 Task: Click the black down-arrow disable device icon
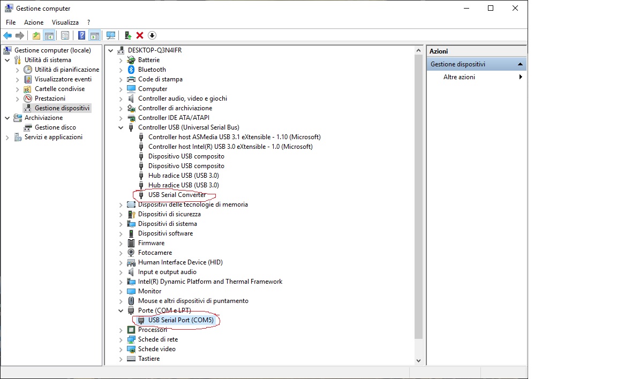(152, 35)
